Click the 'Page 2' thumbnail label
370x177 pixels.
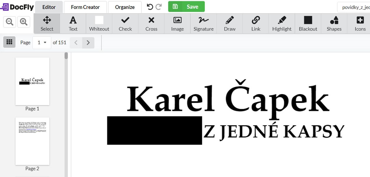[x=32, y=168]
